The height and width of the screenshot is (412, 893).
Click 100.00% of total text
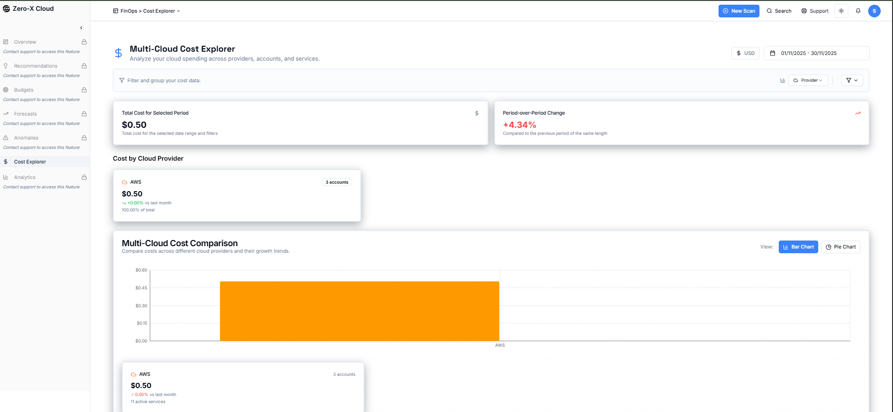tap(138, 210)
